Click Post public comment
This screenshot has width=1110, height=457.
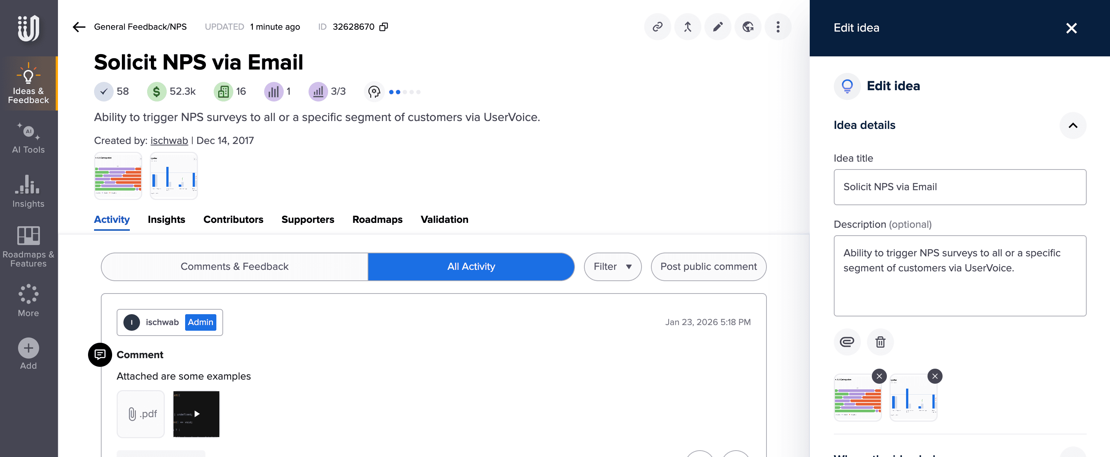(709, 266)
